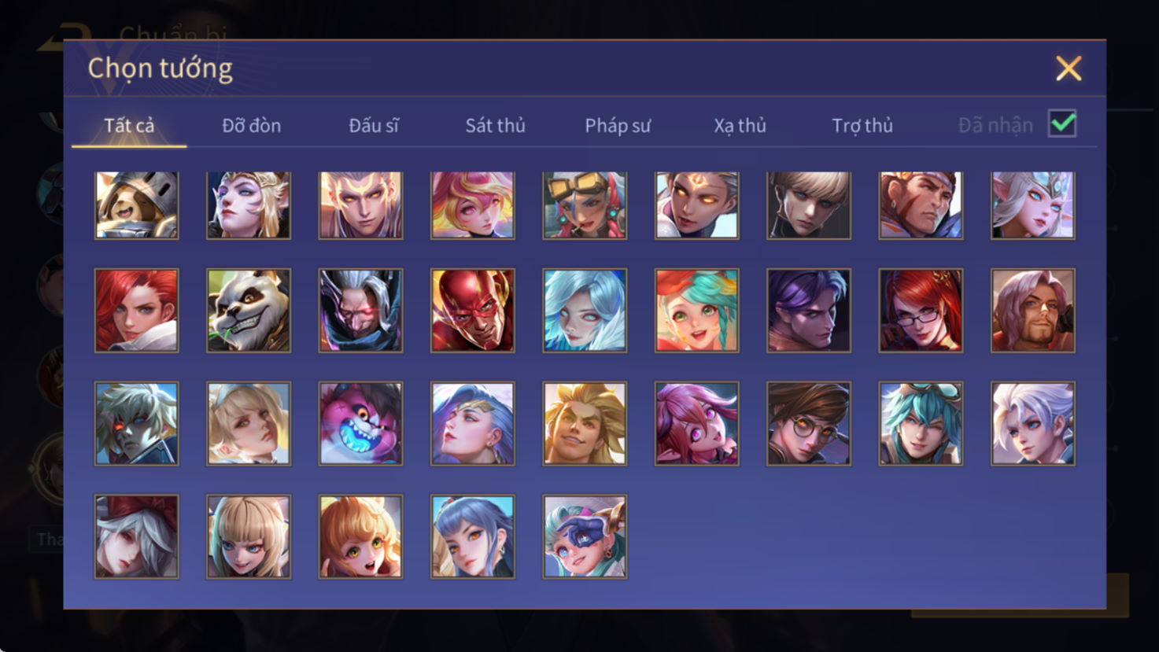Viewport: 1159px width, 652px height.
Task: Select the orange-haired fox-eared girl hero
Action: point(360,536)
